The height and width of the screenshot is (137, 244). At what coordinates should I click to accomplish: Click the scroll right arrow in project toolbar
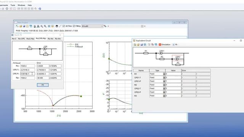[145, 26]
